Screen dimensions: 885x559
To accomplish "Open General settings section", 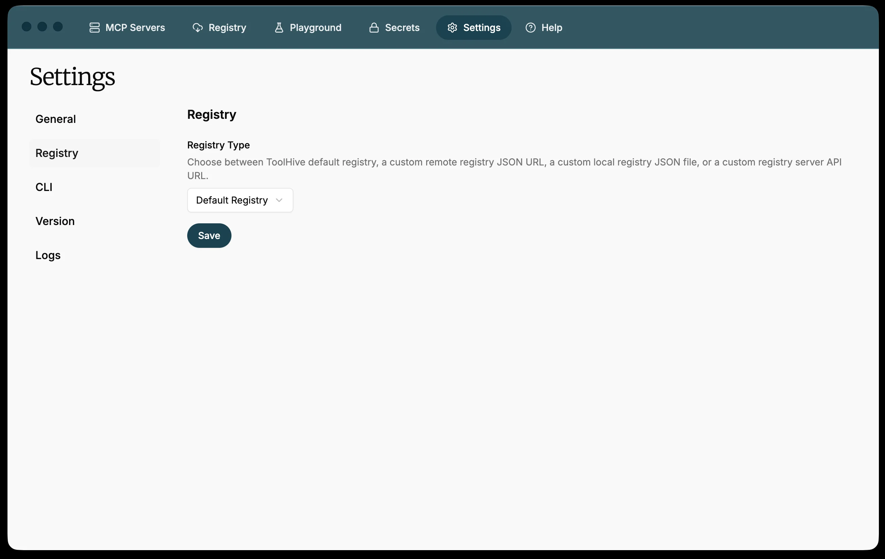I will (55, 119).
